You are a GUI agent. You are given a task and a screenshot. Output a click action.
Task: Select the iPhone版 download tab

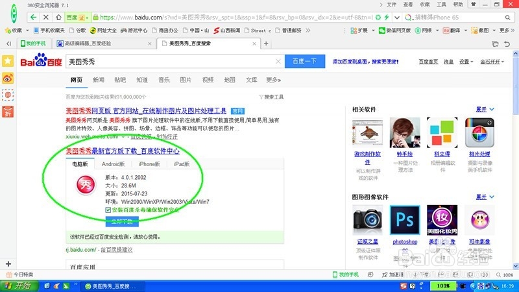click(149, 164)
